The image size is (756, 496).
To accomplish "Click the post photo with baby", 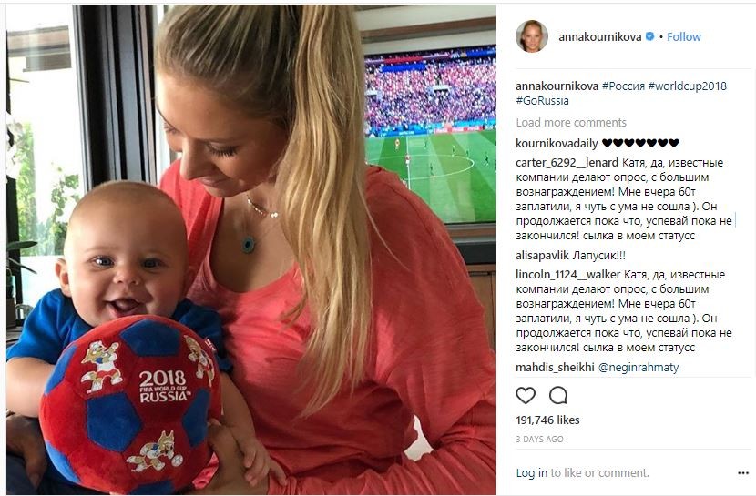I will [x=251, y=249].
